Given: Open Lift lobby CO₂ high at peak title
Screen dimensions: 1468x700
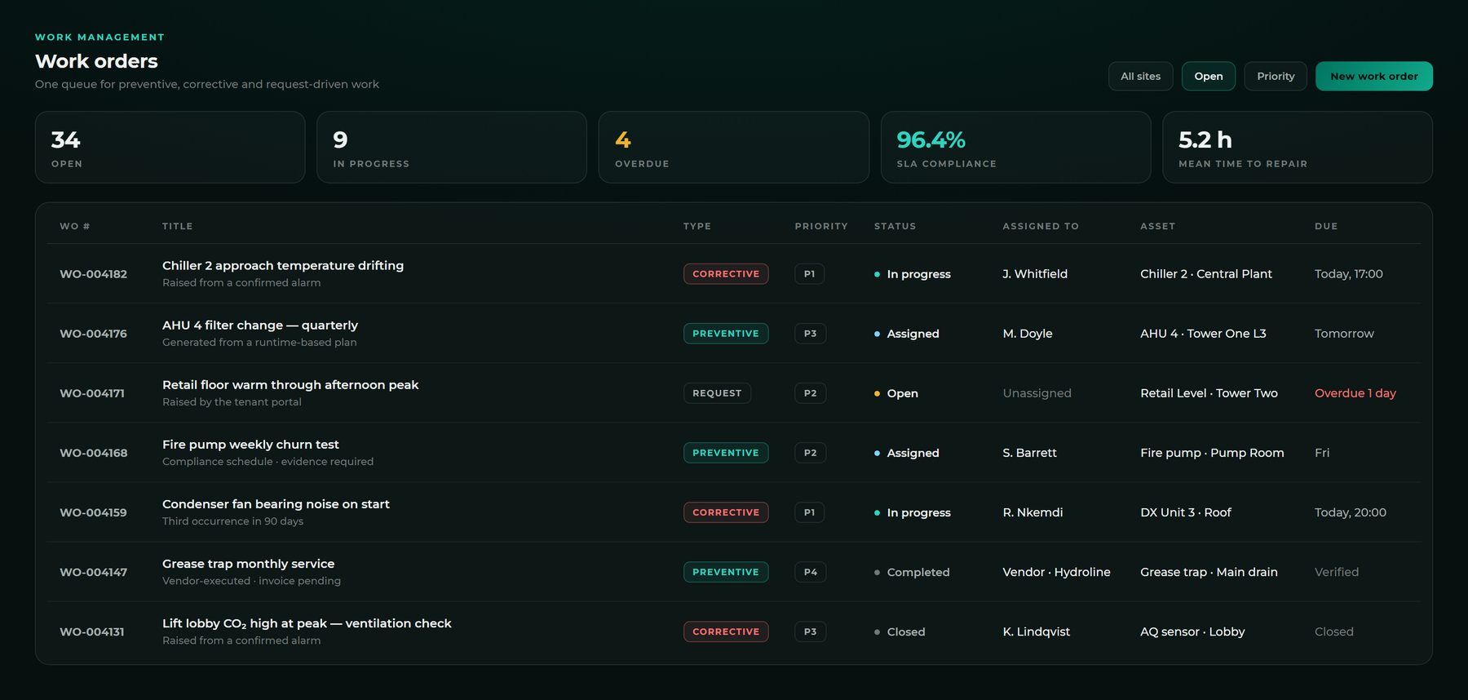Looking at the screenshot, I should click(x=307, y=623).
